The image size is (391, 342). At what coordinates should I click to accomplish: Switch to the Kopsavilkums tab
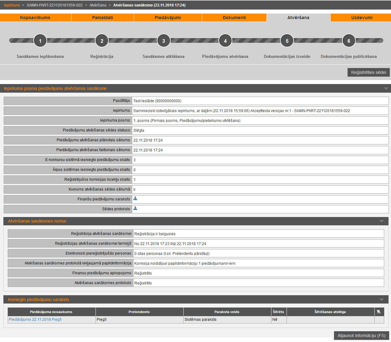pyautogui.click(x=35, y=18)
